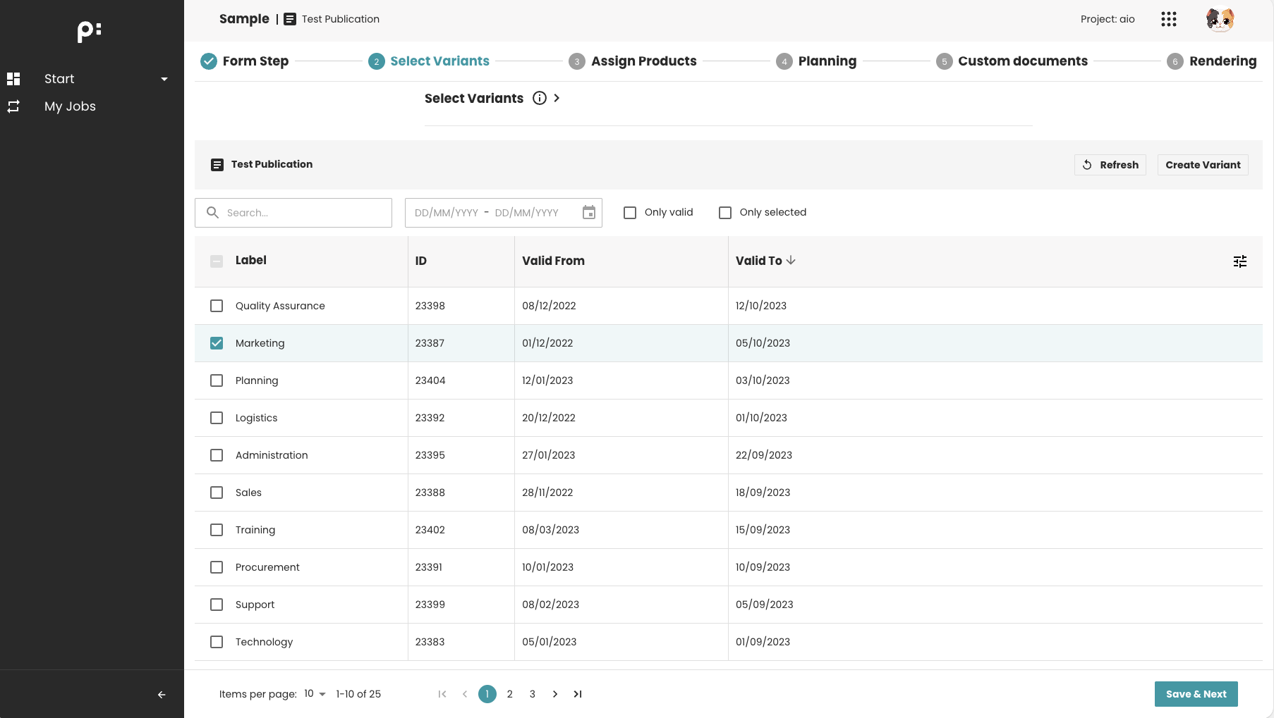Click the Search input field
The width and height of the screenshot is (1274, 718).
[303, 213]
